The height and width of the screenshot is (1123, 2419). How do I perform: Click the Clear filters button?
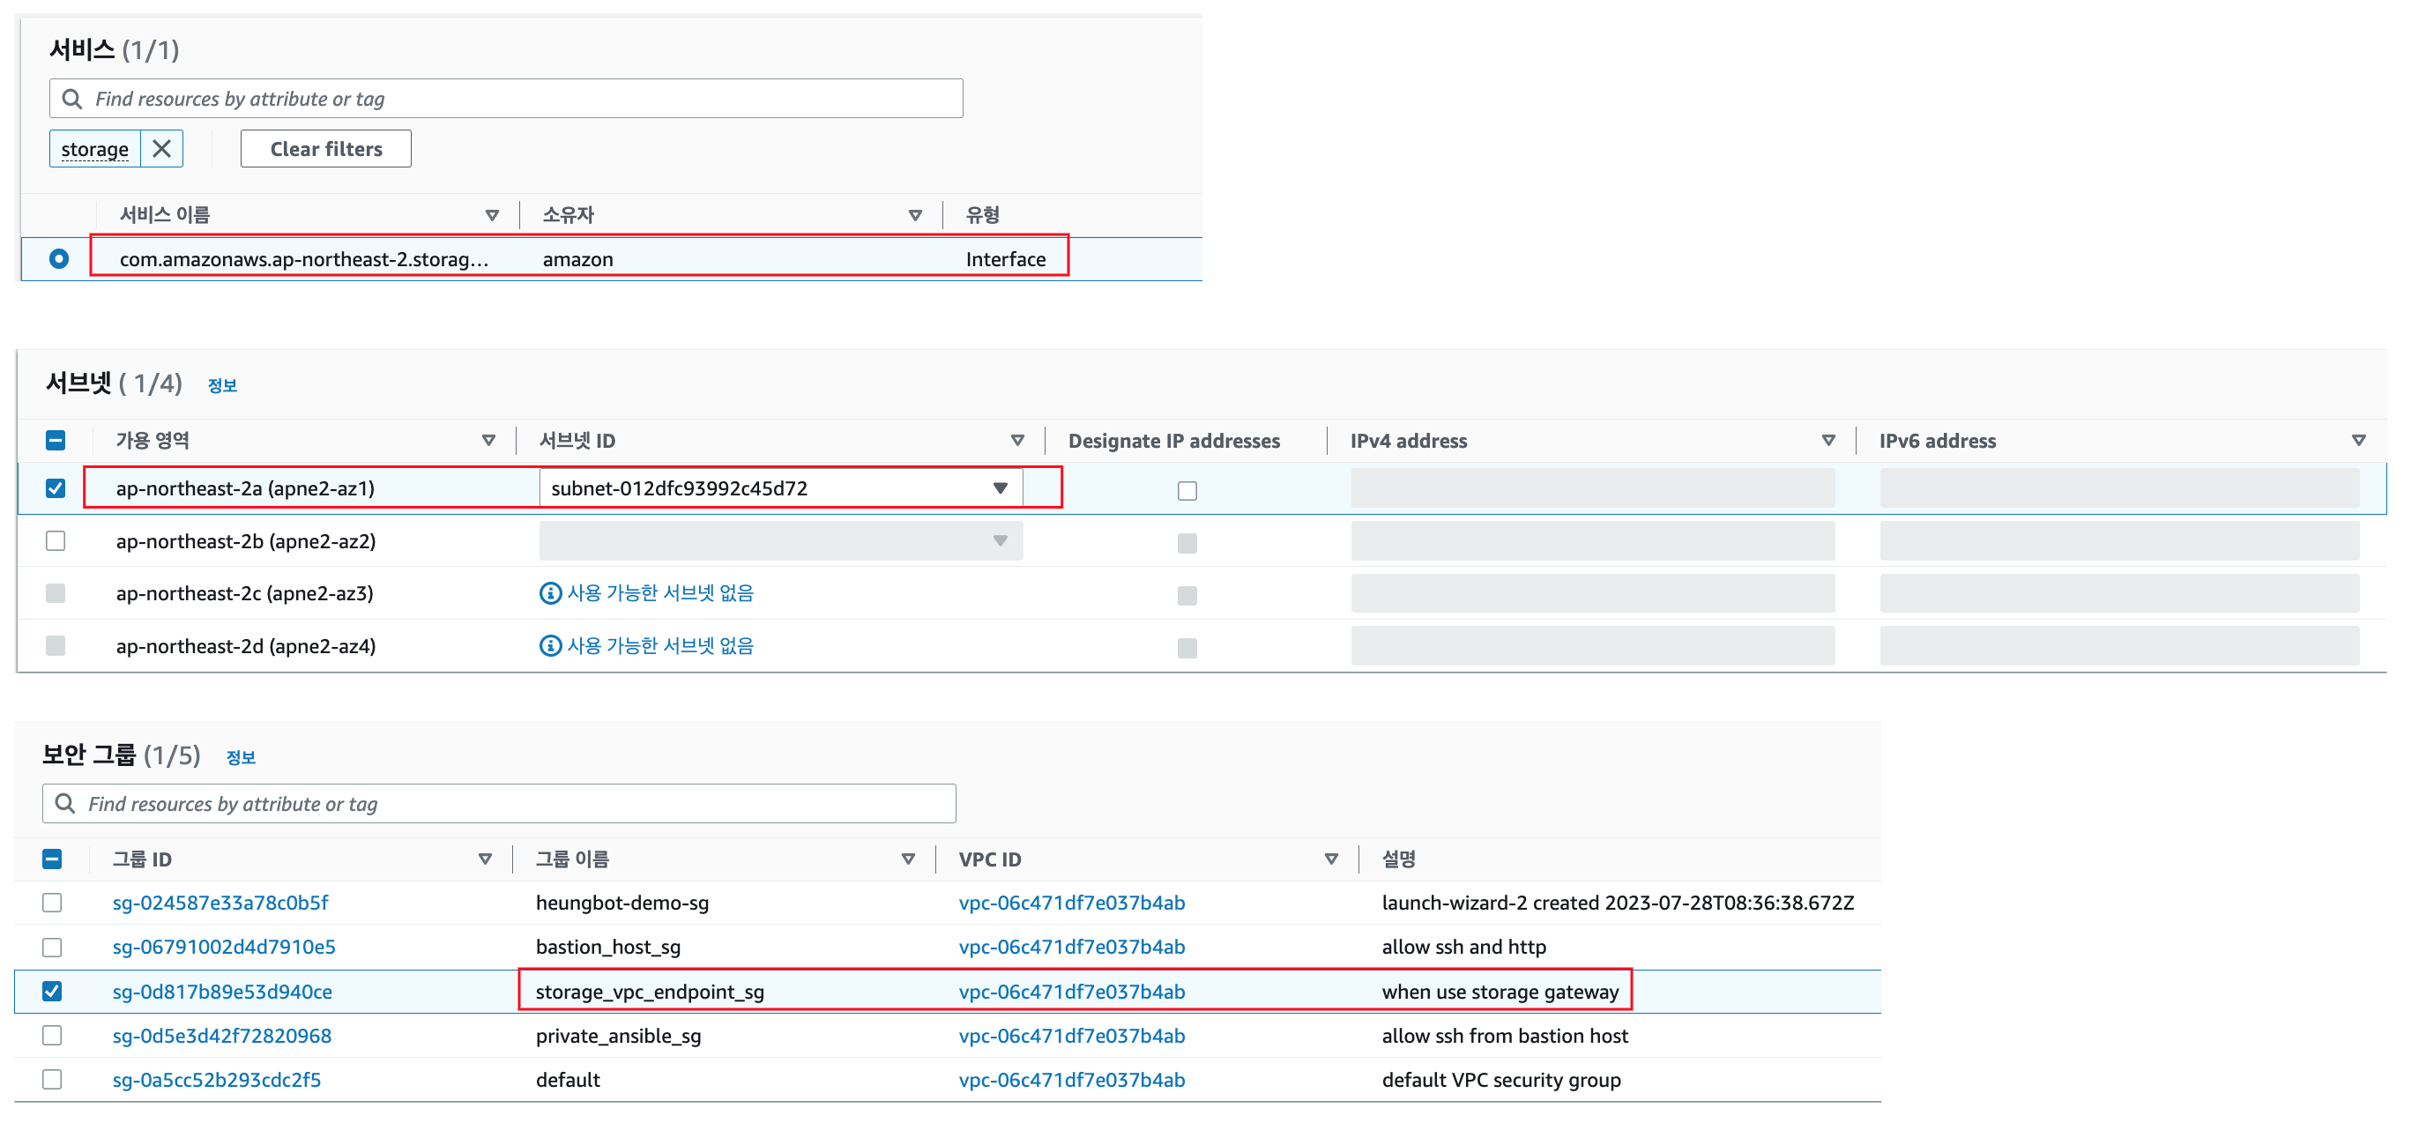pos(325,148)
